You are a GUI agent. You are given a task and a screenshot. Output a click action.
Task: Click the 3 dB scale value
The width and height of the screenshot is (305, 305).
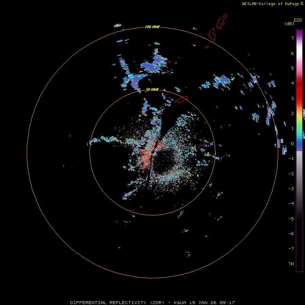pyautogui.click(x=292, y=98)
